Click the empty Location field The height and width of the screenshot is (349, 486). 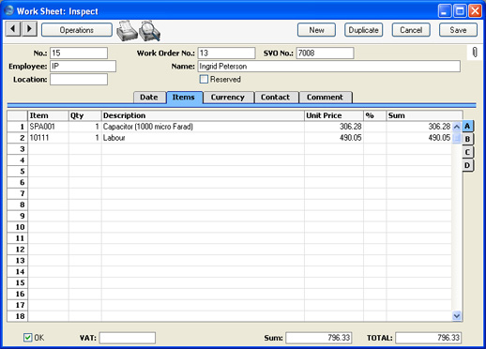click(x=79, y=80)
